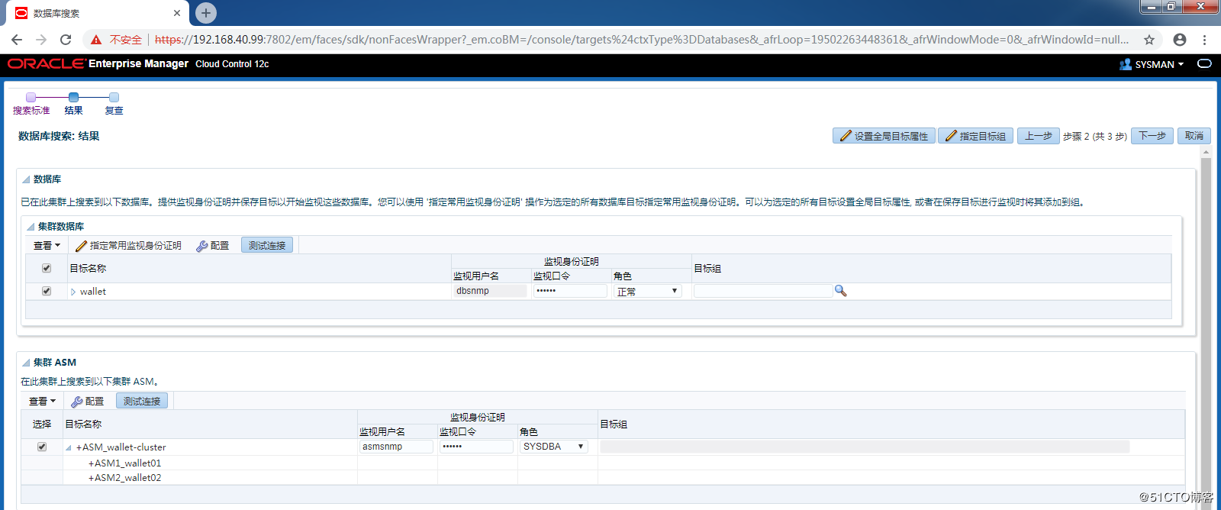Collapse the 集群 ASM section

26,363
